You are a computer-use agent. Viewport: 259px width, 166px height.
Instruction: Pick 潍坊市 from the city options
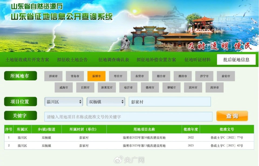(182, 76)
